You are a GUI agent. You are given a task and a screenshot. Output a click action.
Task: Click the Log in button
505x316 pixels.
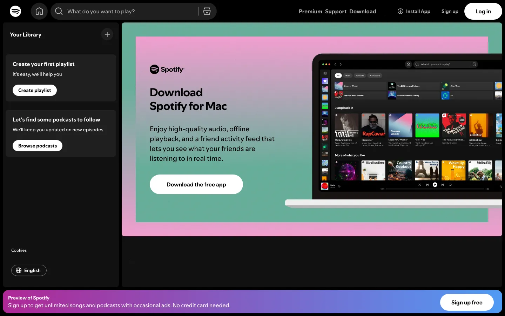click(x=483, y=11)
